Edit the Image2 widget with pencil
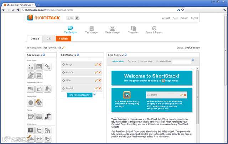228x144 pixels. 96,88
